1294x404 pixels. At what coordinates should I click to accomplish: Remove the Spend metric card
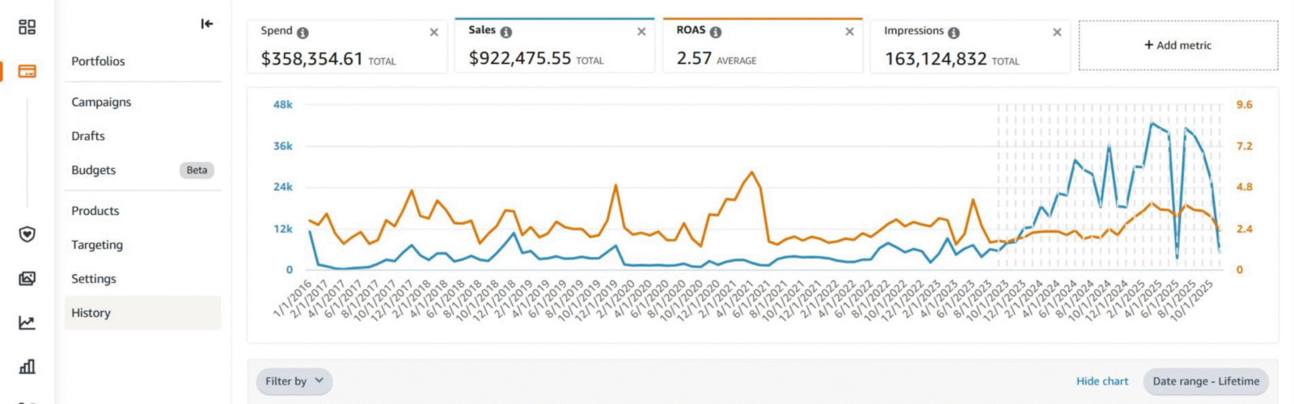(434, 32)
